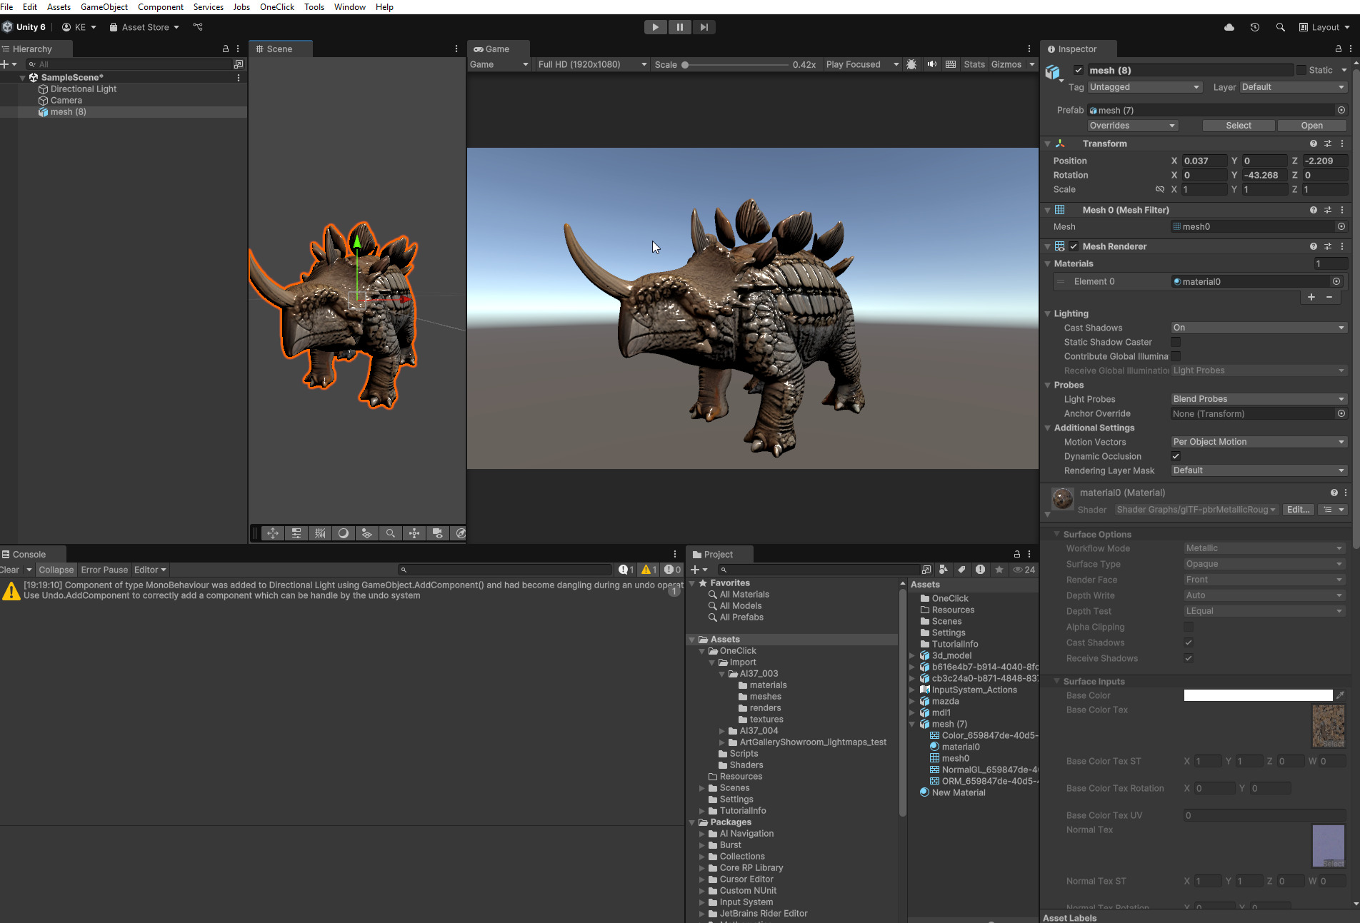
Task: Click the Scene transform pivot overlay icon
Action: click(x=414, y=533)
